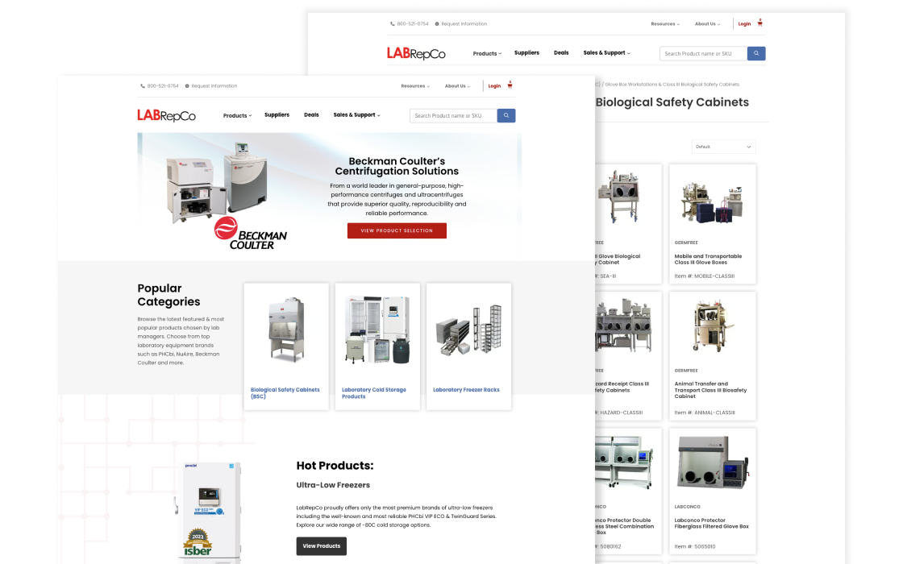Viewport: 903px width, 564px height.
Task: Click the LABRepCo logo on front page
Action: coord(166,116)
